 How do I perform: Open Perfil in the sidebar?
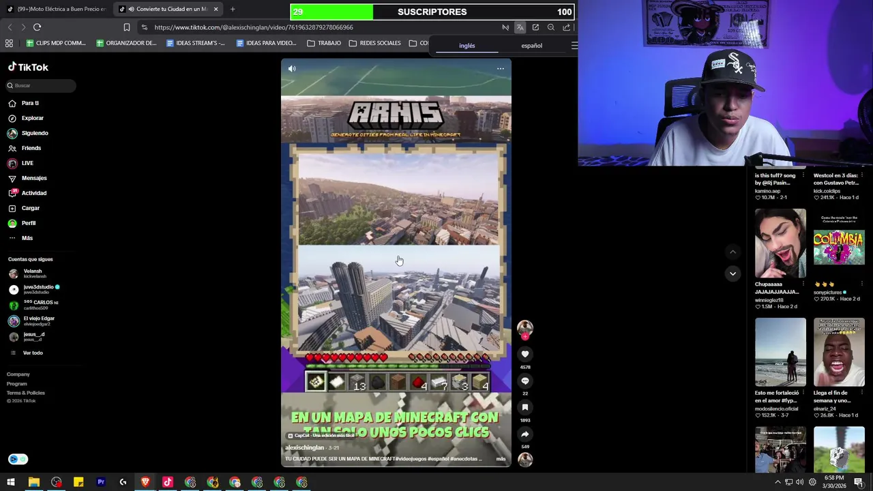click(x=28, y=223)
